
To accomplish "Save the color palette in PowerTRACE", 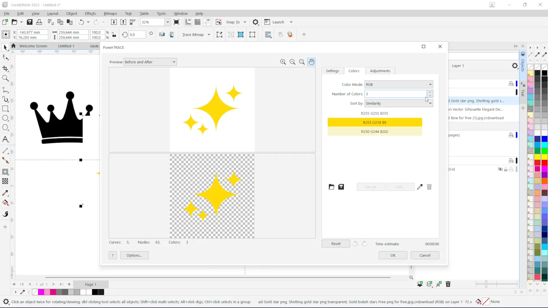I will pyautogui.click(x=341, y=187).
